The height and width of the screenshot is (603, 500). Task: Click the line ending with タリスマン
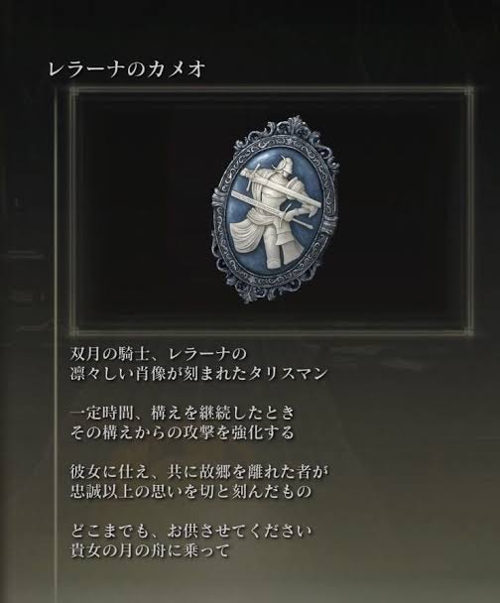pyautogui.click(x=198, y=374)
